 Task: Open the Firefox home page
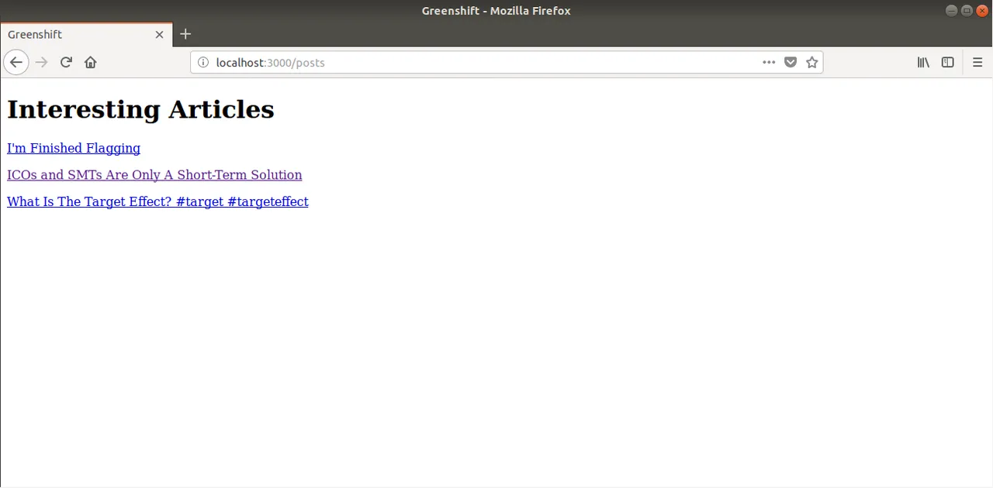(91, 62)
